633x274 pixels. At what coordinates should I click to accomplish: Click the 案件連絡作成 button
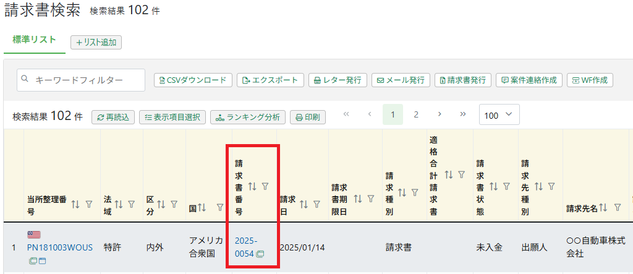click(529, 80)
